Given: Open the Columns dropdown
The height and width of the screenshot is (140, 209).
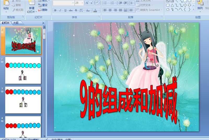Looking at the screenshot, I should click(132, 10).
